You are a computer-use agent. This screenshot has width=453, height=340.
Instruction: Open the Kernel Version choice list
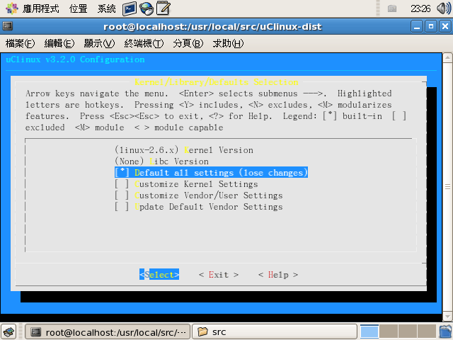(x=183, y=150)
